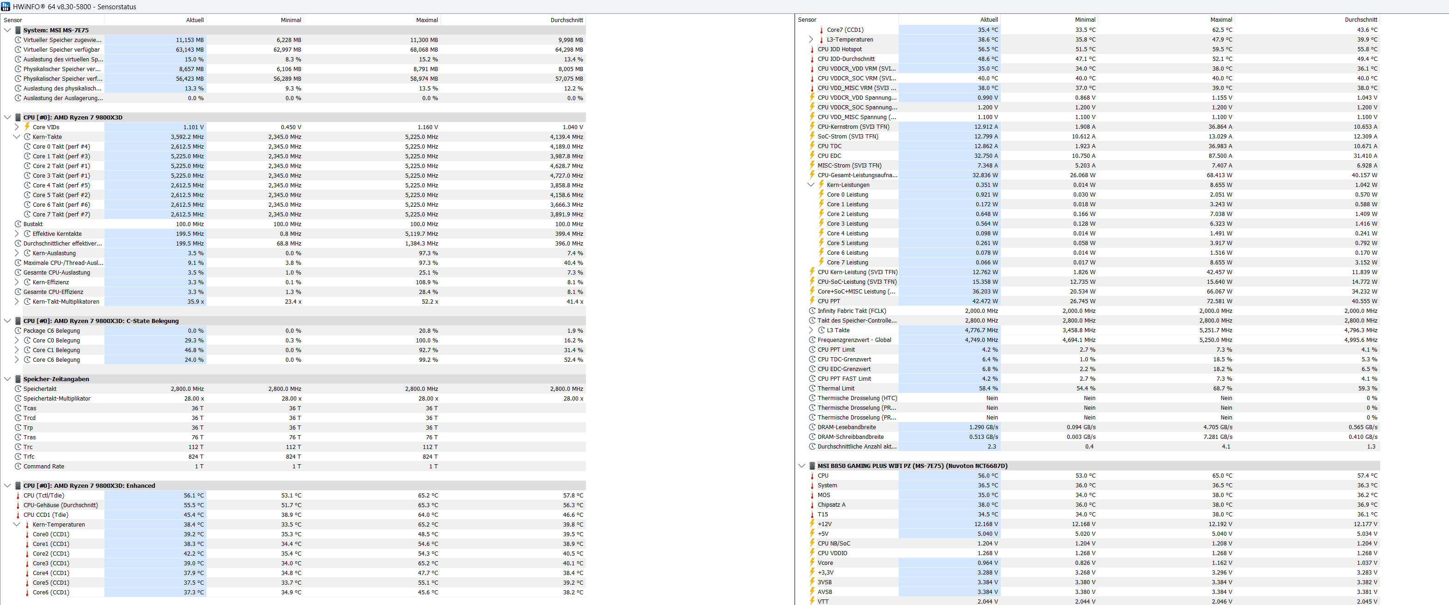The width and height of the screenshot is (1449, 605).
Task: Collapse the Speicher-Zeitangaben group
Action: pyautogui.click(x=7, y=379)
